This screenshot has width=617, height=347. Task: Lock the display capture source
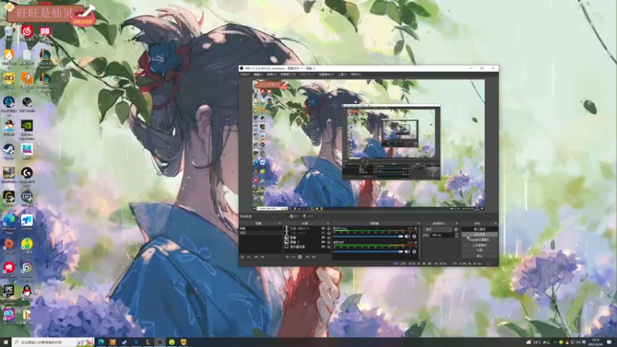coord(329,247)
